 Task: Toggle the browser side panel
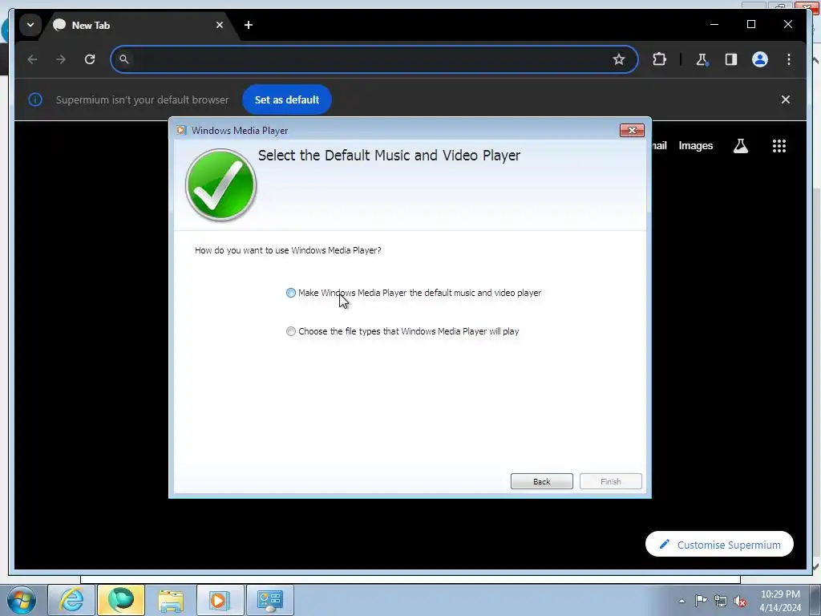(x=731, y=59)
